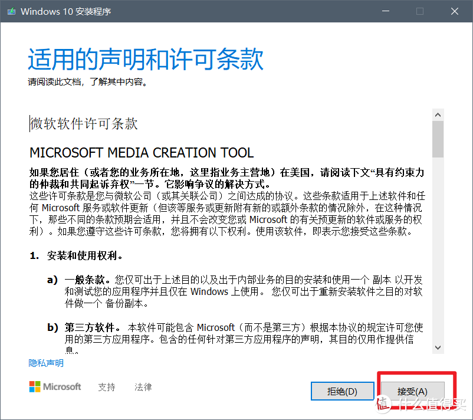
Task: Click the Microsoft four-color logo
Action: (x=35, y=386)
